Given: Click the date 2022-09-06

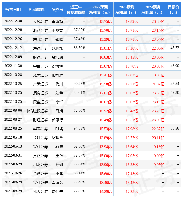Looking at the screenshot, I should (13, 110).
